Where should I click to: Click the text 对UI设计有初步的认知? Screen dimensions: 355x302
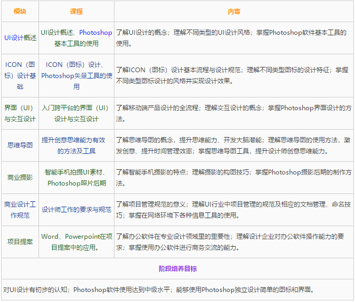35,289
